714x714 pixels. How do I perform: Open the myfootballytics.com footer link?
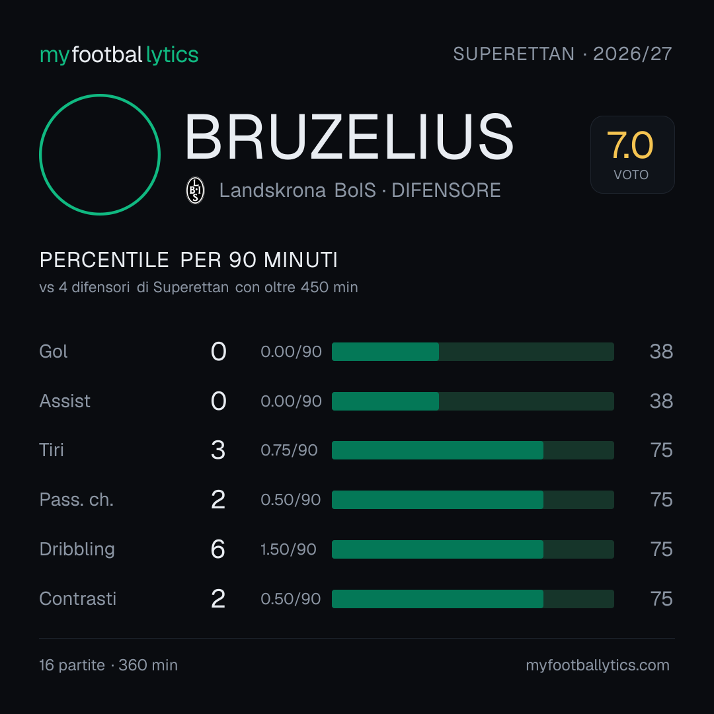tap(598, 665)
